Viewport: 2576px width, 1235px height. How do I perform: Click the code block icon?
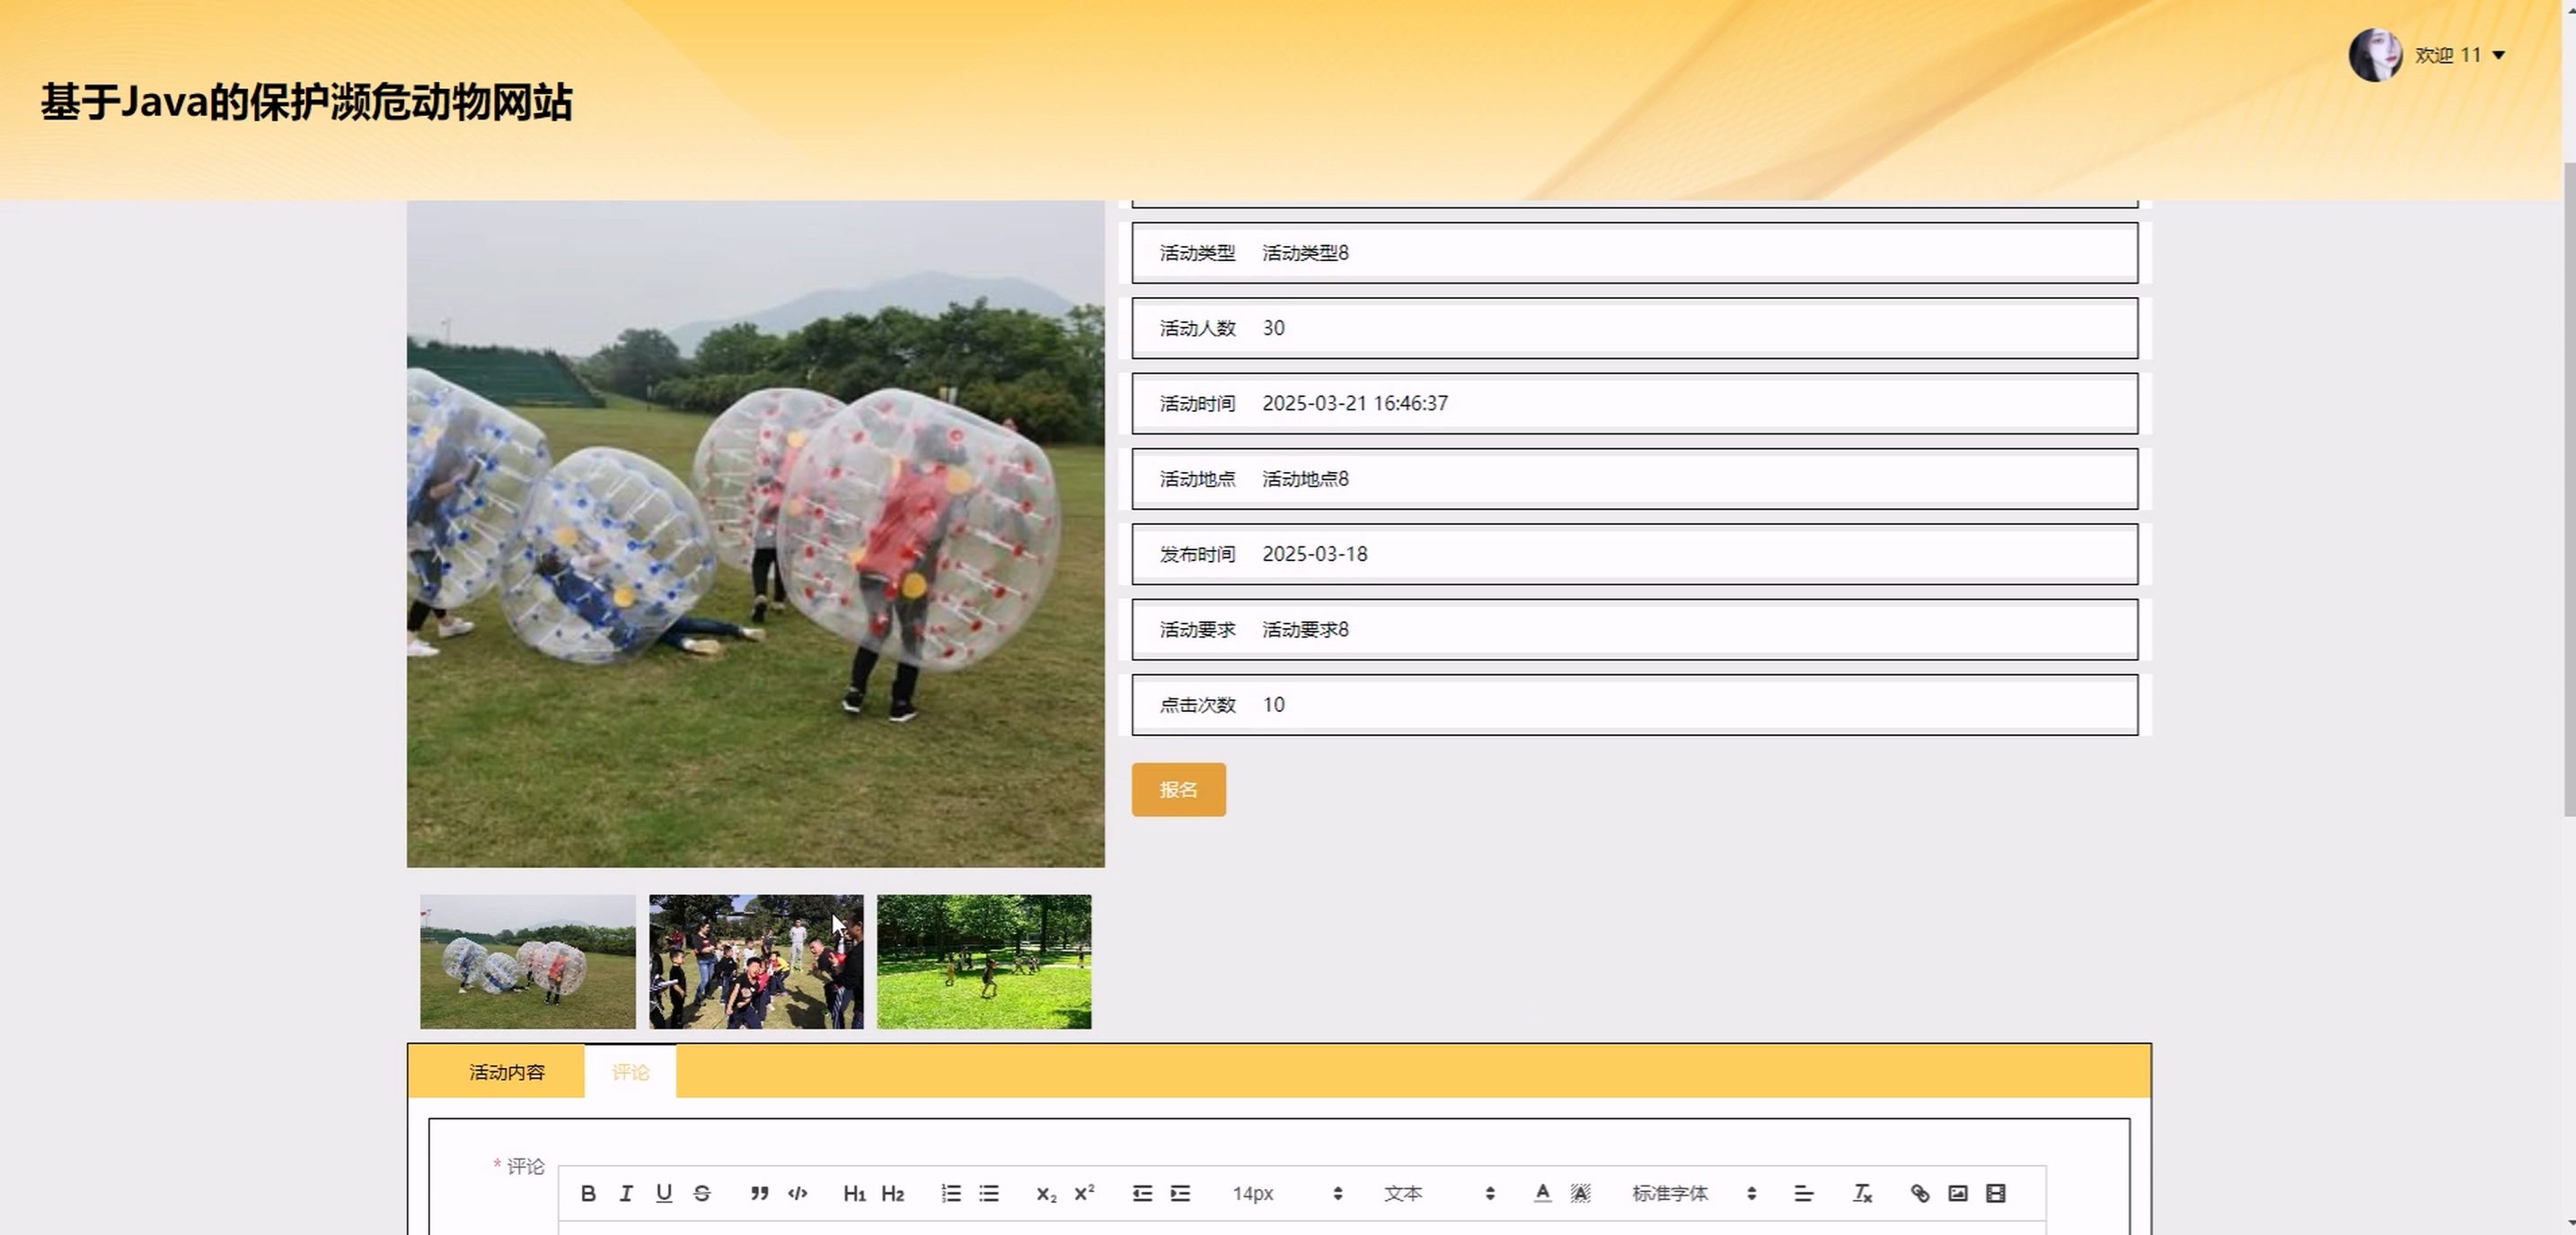(797, 1193)
